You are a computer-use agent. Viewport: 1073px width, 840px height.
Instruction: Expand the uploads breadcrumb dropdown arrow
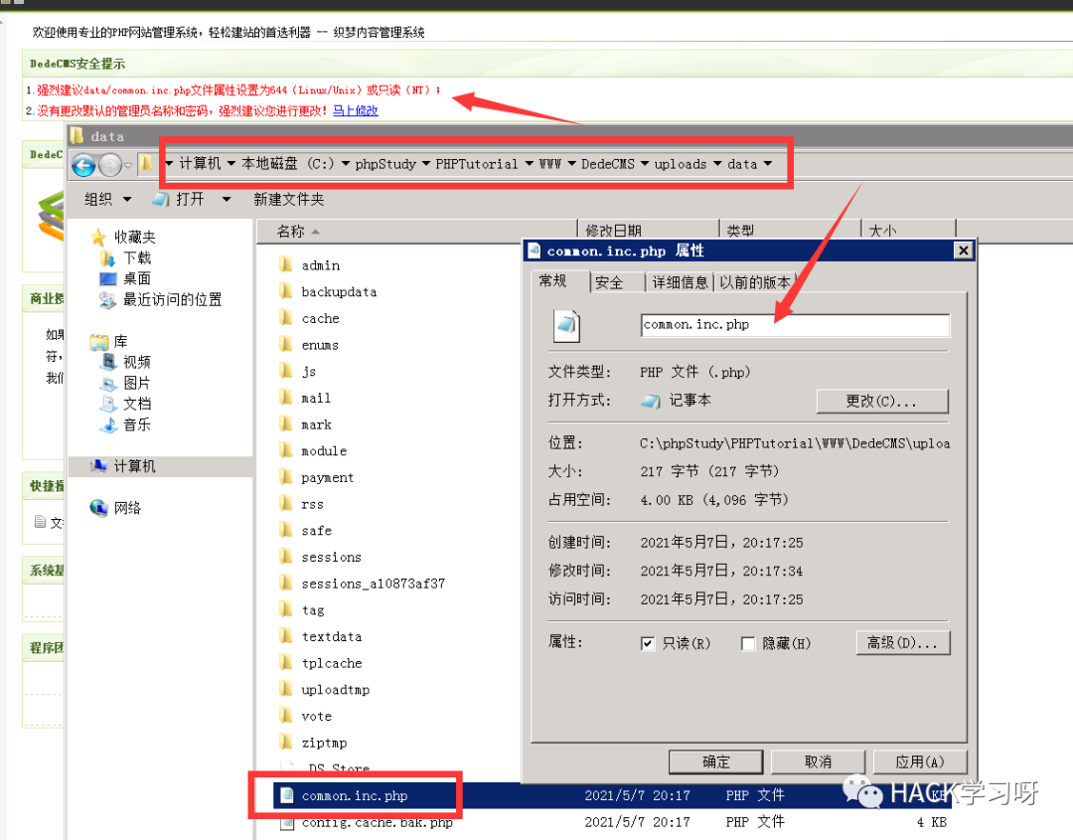click(x=717, y=164)
